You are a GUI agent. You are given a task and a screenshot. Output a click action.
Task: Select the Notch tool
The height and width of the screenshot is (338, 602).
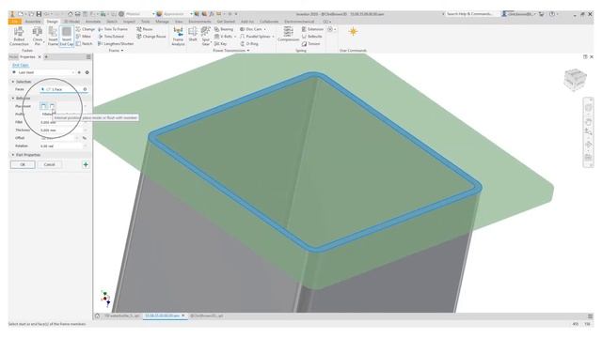click(x=84, y=44)
